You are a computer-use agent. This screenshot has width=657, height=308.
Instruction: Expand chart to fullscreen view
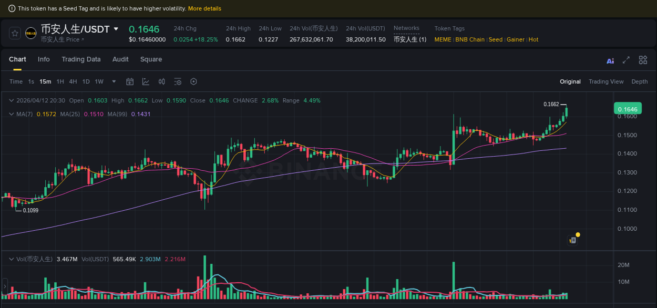(626, 60)
